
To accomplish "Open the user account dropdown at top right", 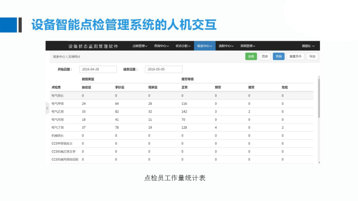I will (x=308, y=46).
